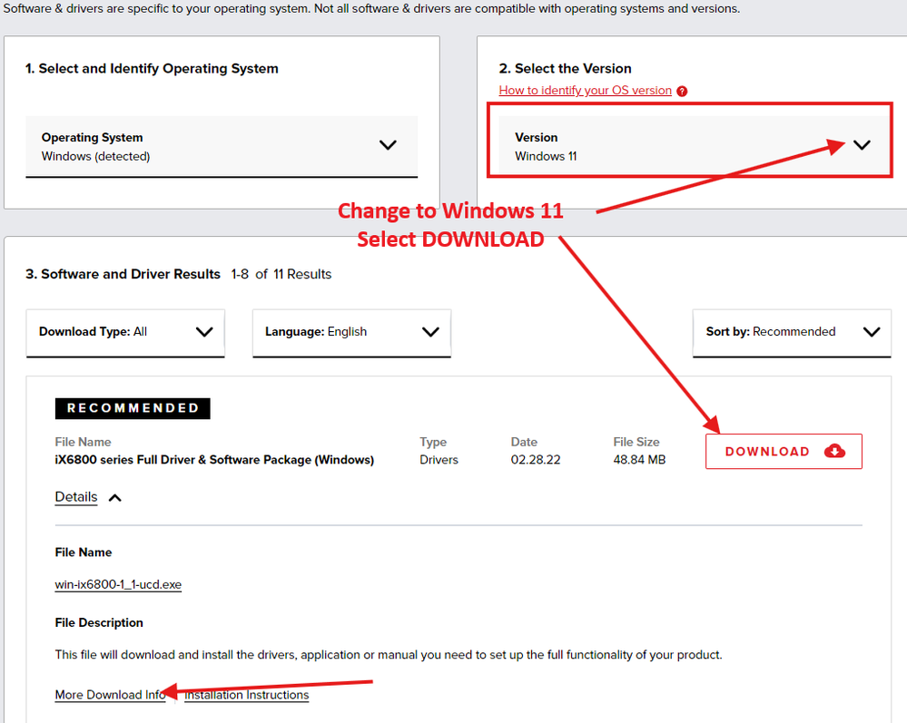Click the red question mark help icon

click(x=682, y=91)
